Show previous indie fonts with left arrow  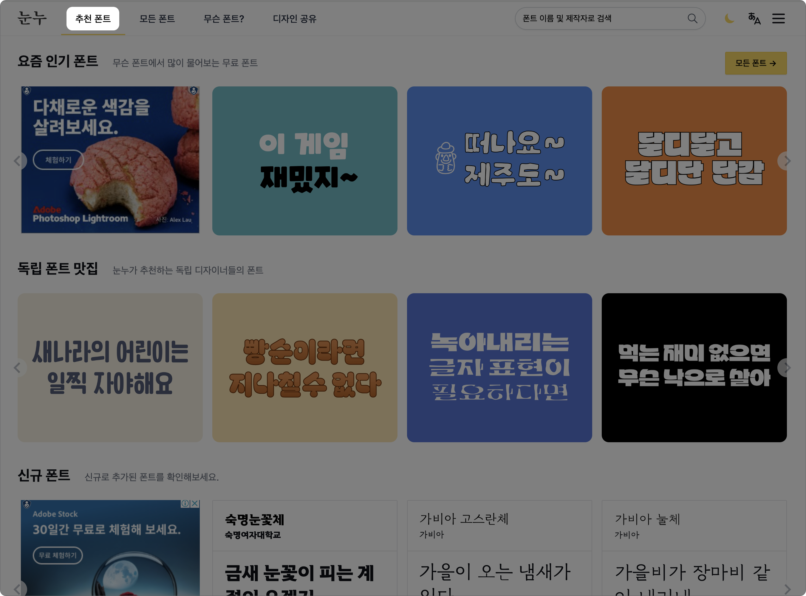point(17,368)
